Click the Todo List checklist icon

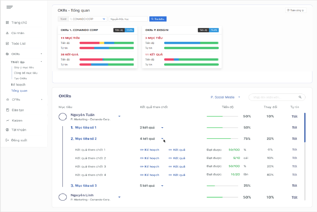pos(7,44)
